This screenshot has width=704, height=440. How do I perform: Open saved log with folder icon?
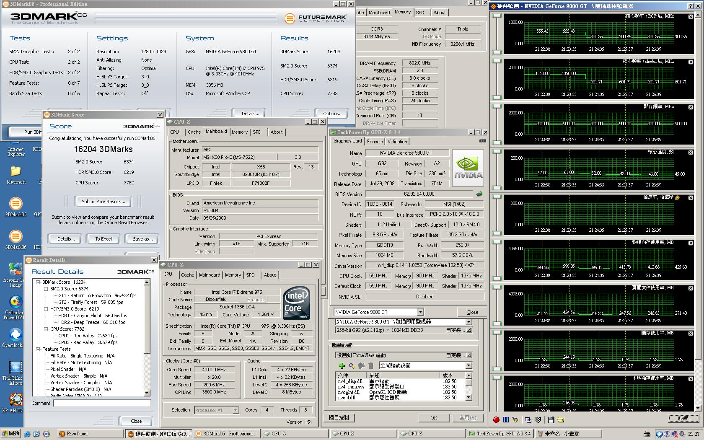pyautogui.click(x=561, y=419)
